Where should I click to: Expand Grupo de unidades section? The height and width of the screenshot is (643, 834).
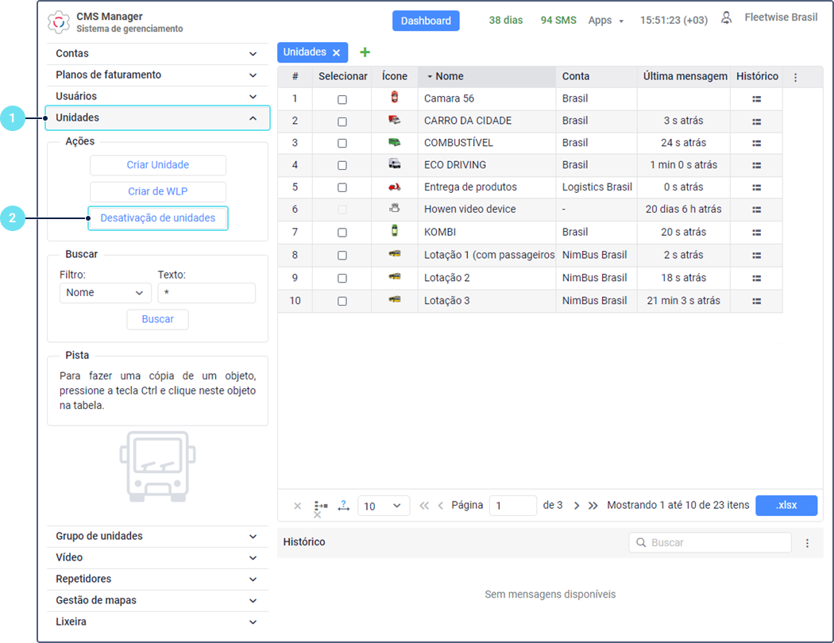[x=157, y=536]
